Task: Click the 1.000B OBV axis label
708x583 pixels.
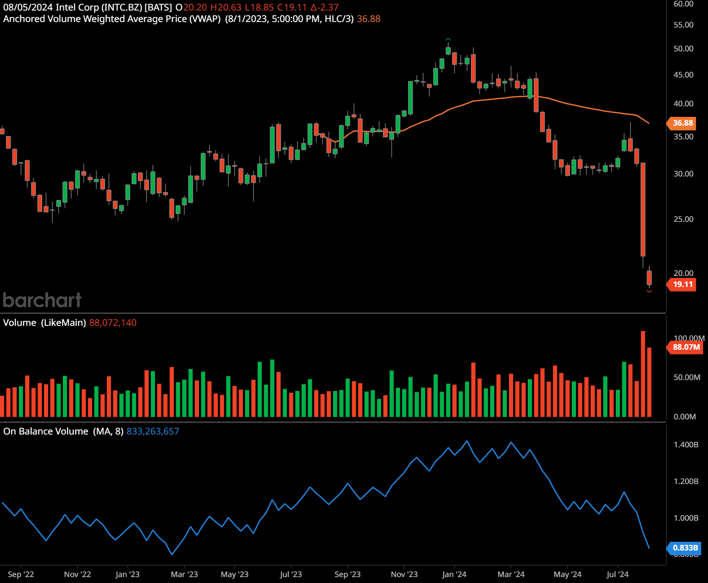Action: (686, 518)
